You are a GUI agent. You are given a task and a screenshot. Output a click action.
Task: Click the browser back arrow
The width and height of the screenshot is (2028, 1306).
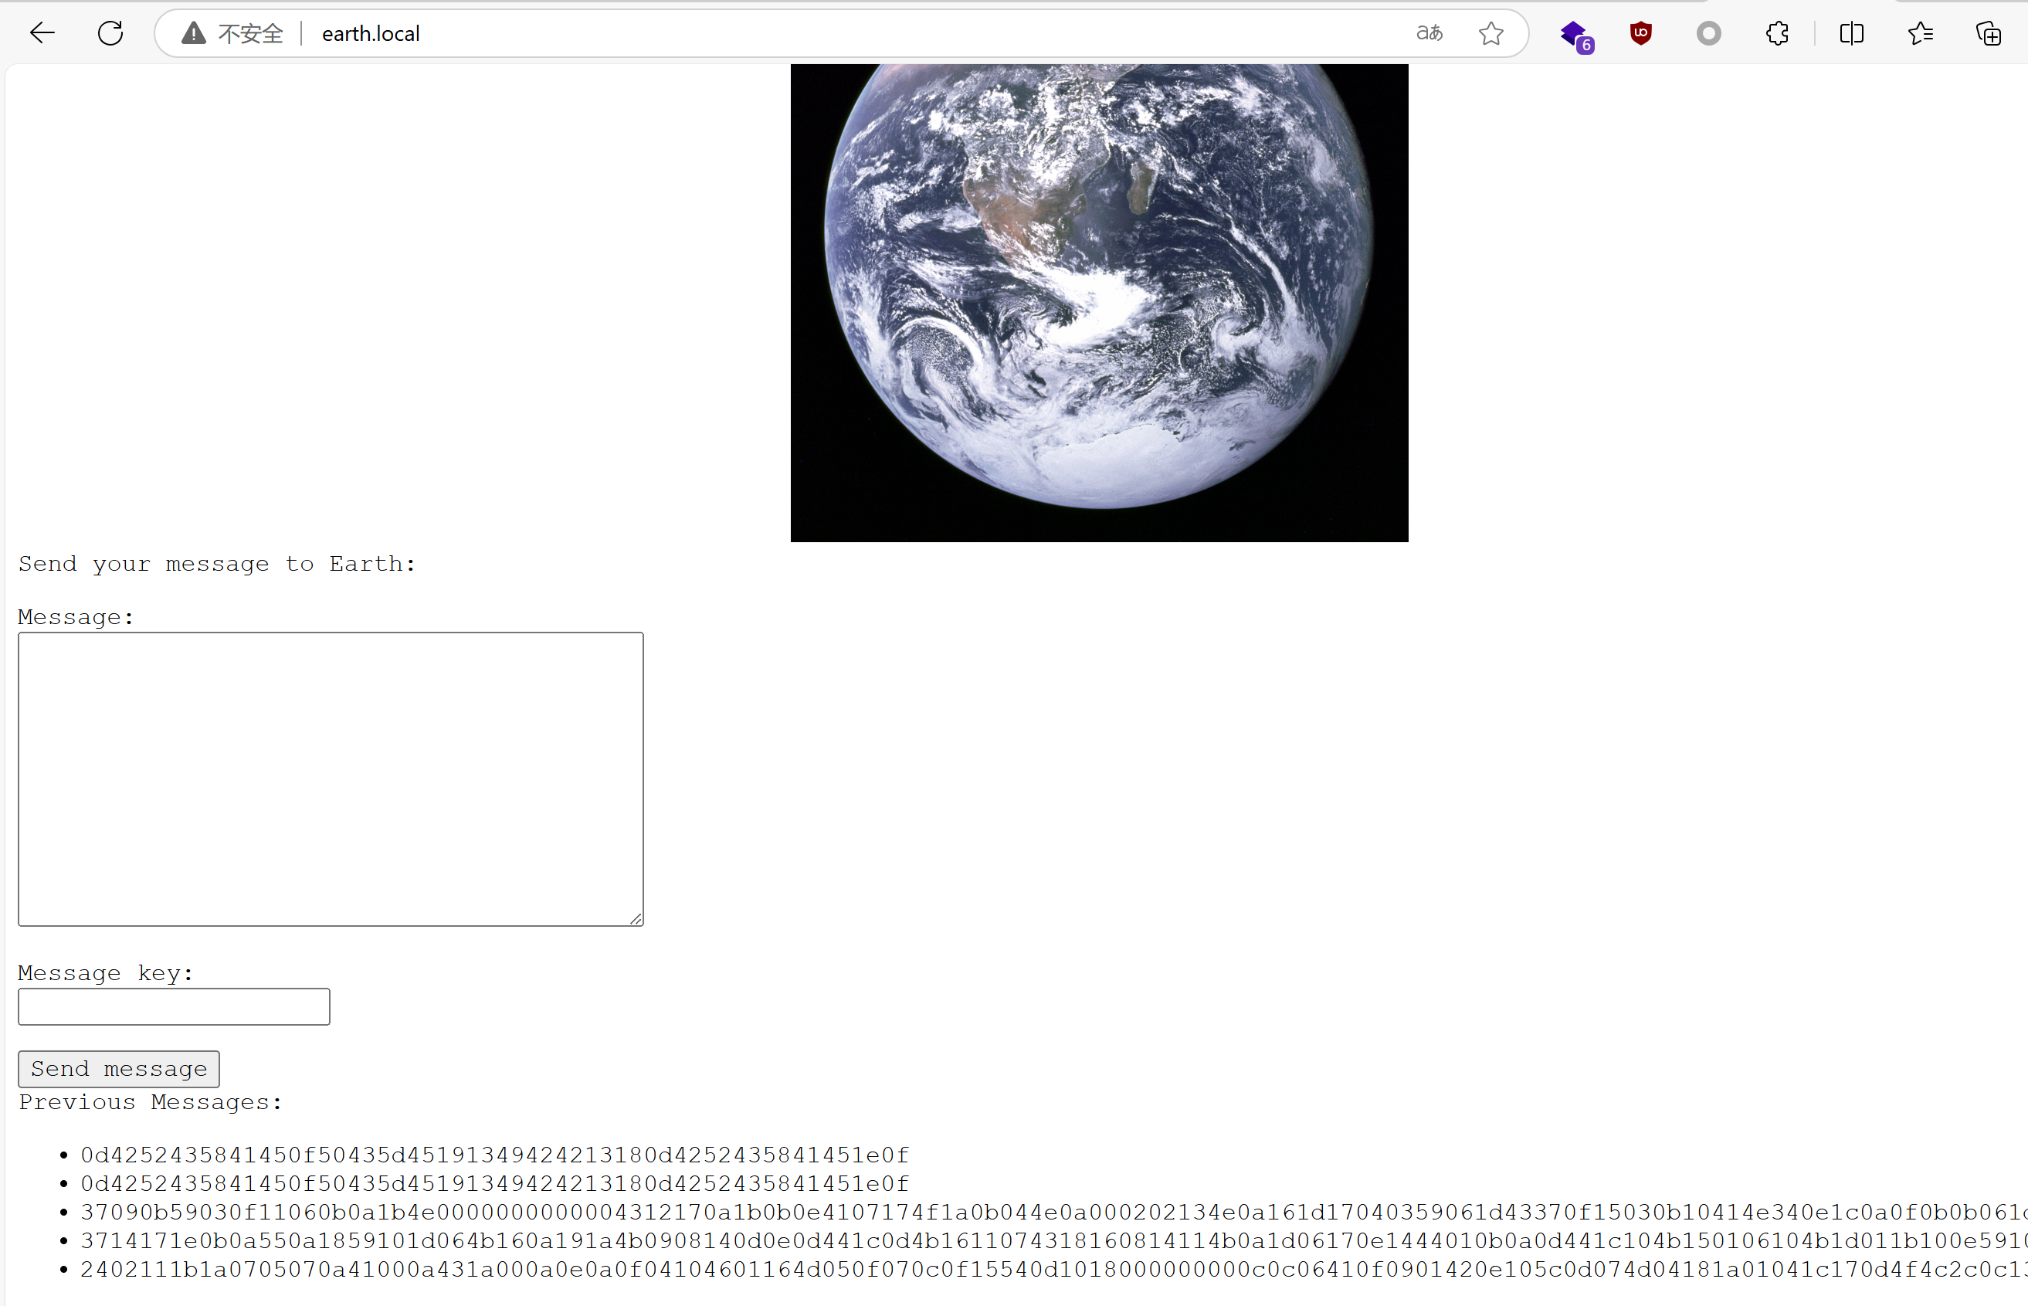point(42,33)
